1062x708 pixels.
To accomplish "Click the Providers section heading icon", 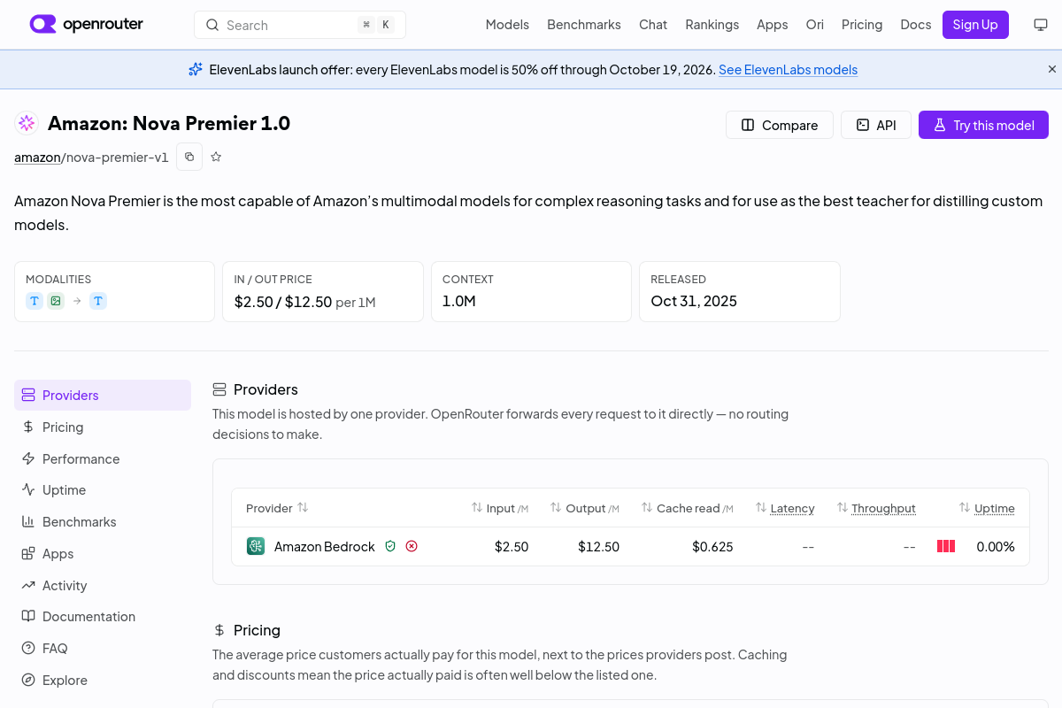I will coord(219,389).
